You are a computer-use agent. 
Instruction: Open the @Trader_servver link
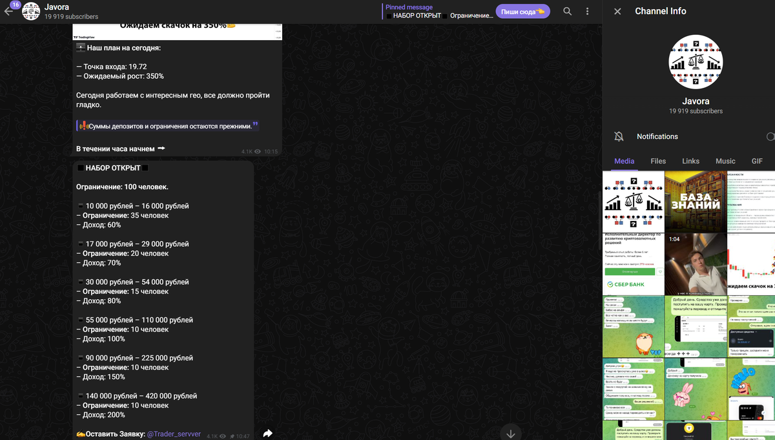tap(174, 434)
